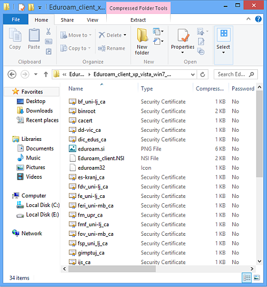Go back with the Back arrow
The width and height of the screenshot is (267, 287).
pos(12,75)
